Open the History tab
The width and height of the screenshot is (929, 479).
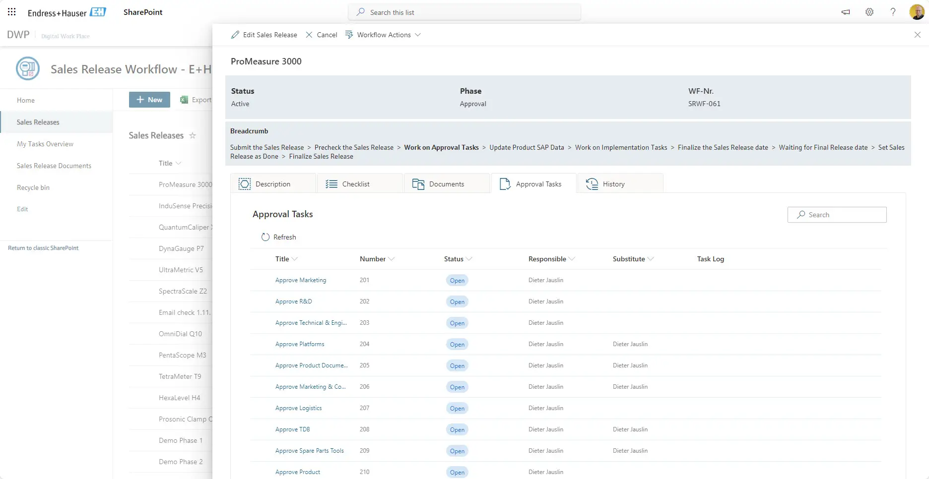coord(614,183)
